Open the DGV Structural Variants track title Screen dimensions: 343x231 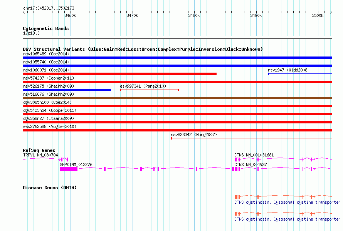point(143,49)
